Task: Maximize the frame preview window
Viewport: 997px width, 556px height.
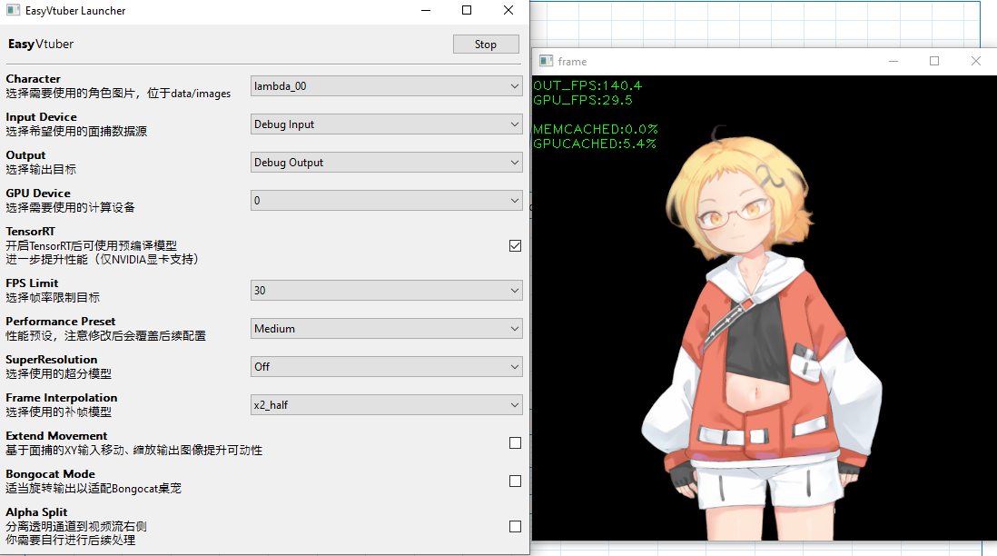Action: coord(934,61)
